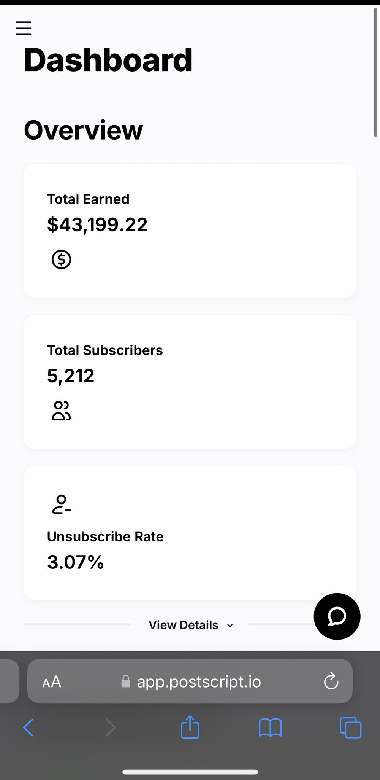380x780 pixels.
Task: Tap the home indicator bar
Action: 190,772
